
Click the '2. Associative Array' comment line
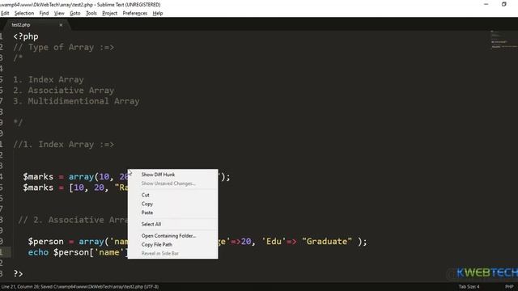64,91
